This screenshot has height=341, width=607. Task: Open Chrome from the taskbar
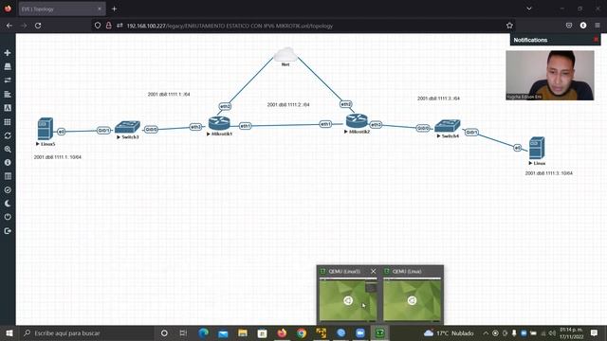(x=302, y=332)
